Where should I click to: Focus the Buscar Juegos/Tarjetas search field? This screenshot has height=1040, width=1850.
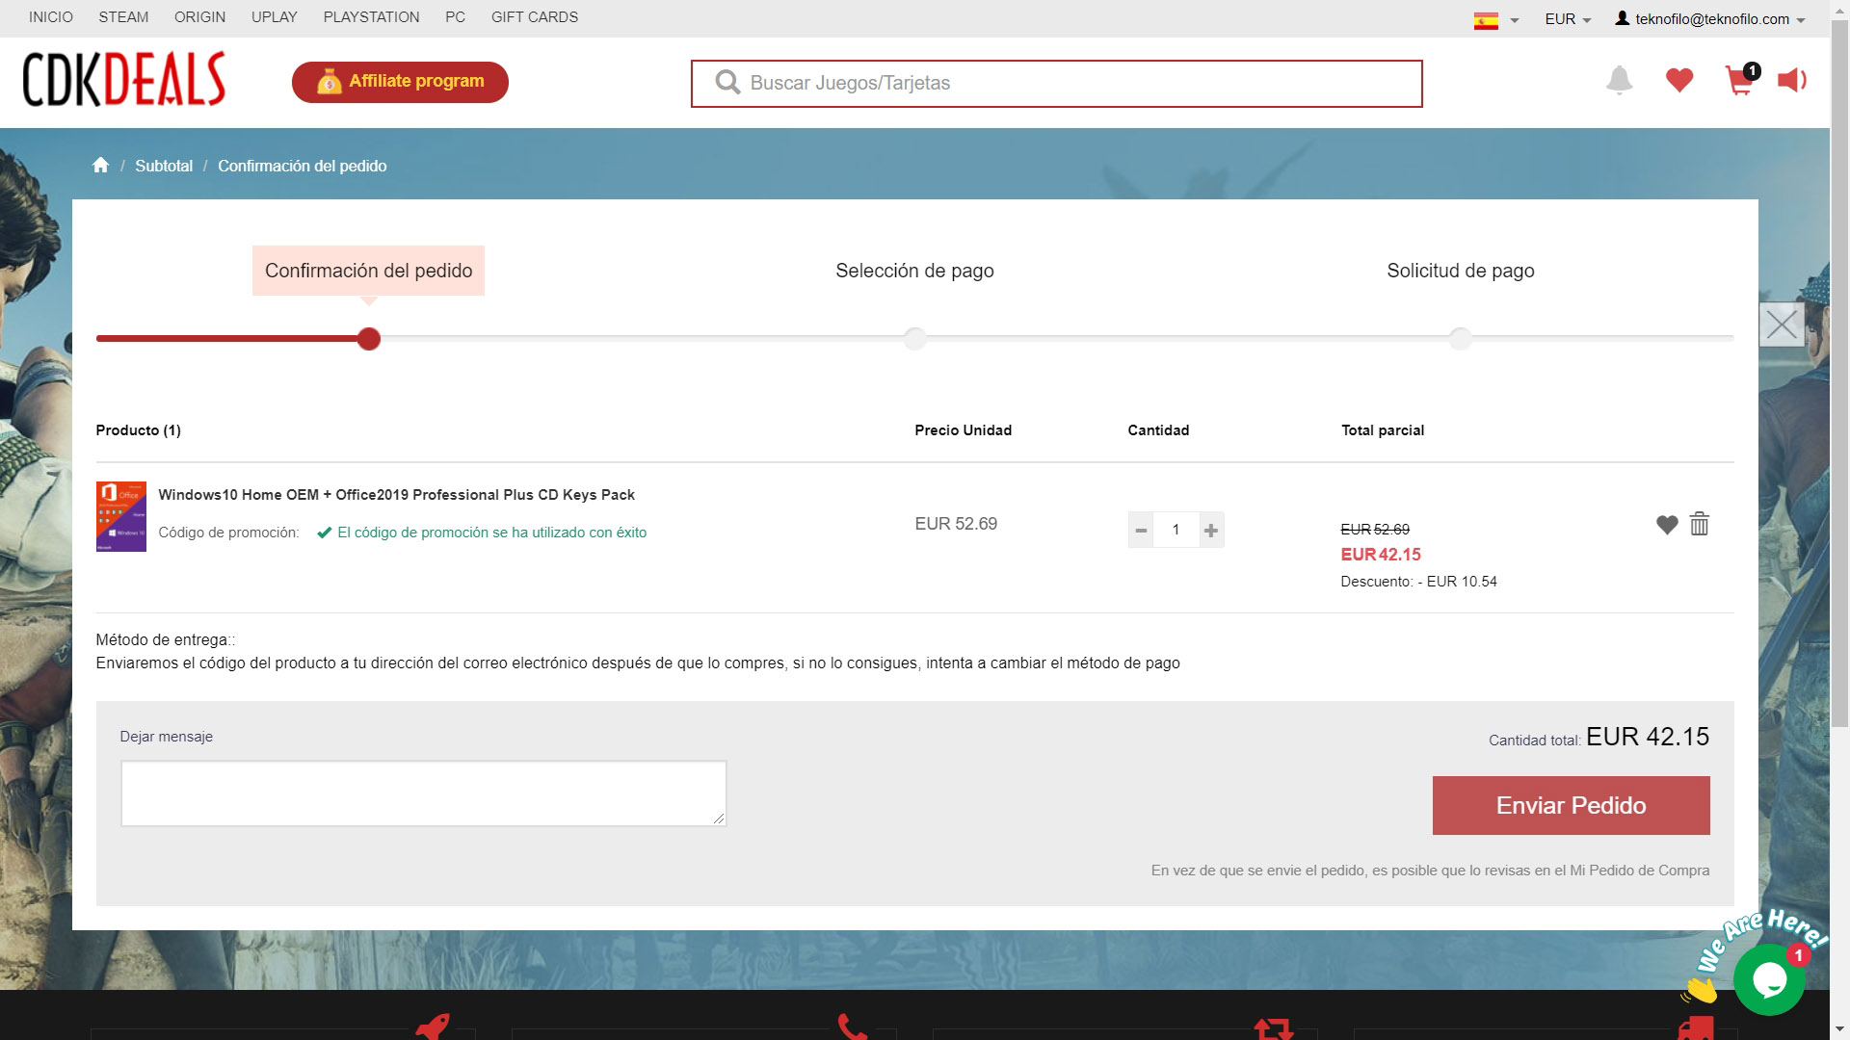point(1057,84)
